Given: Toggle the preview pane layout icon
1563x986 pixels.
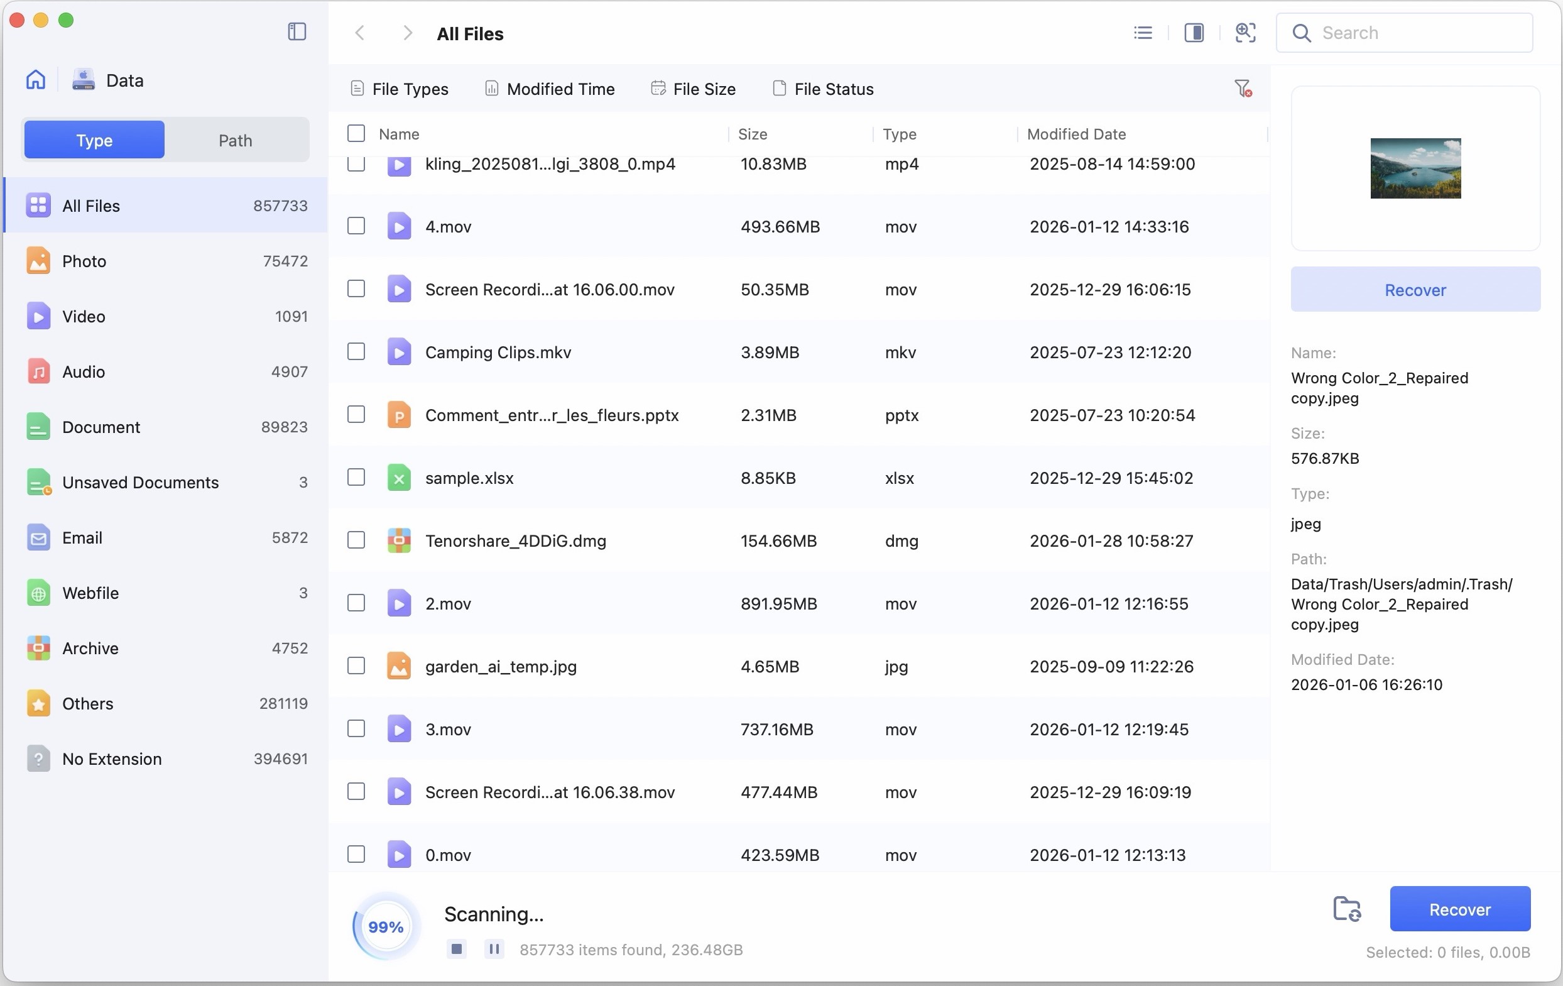Looking at the screenshot, I should point(1194,33).
